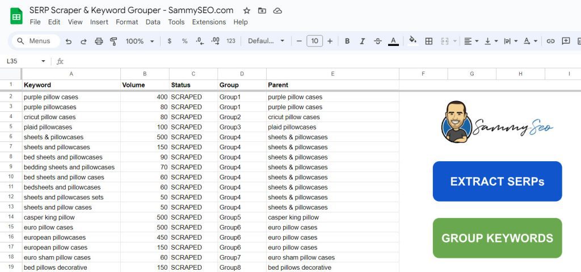Click the GROUP KEYWORDS button
The height and width of the screenshot is (272, 581).
pyautogui.click(x=497, y=238)
